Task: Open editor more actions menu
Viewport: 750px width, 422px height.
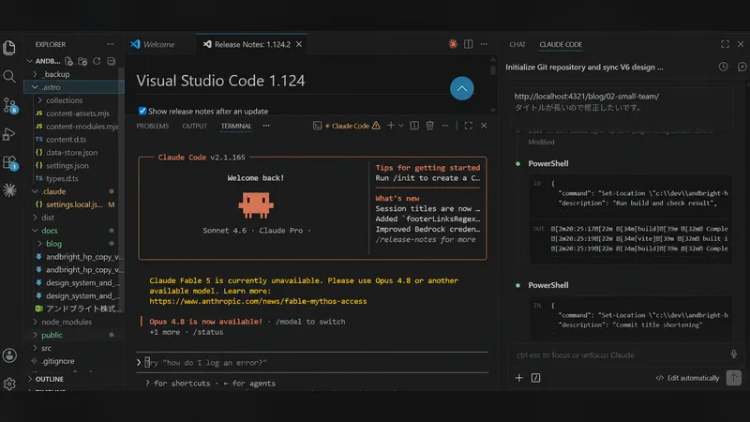Action: point(484,44)
